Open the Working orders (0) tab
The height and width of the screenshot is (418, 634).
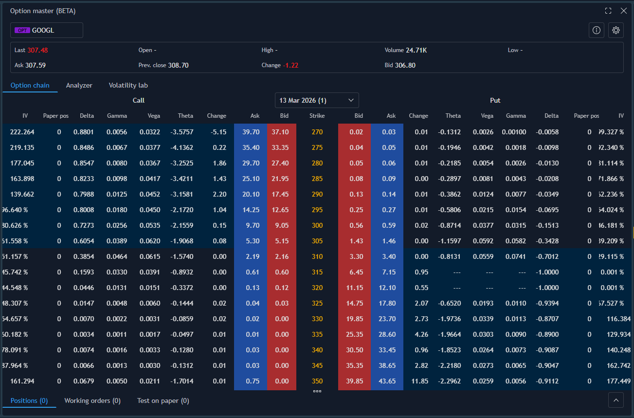[92, 400]
